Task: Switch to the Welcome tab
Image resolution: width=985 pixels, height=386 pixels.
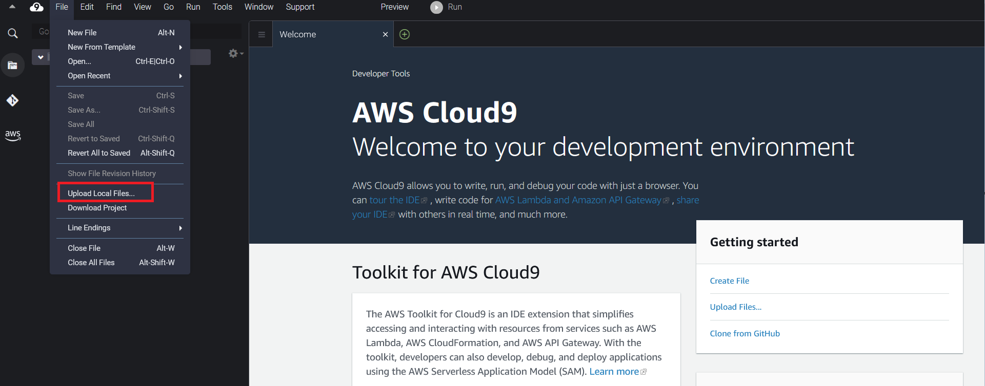Action: (333, 34)
